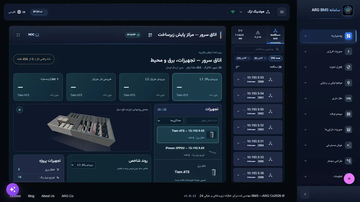Switch to the دستگاه‌ها devices tab
This screenshot has height=202, width=360.
click(x=275, y=35)
